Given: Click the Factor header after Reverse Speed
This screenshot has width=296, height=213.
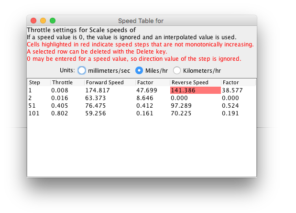Looking at the screenshot, I should (238, 82).
